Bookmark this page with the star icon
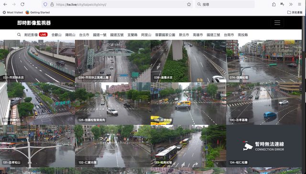The height and width of the screenshot is (174, 306). (x=189, y=4)
